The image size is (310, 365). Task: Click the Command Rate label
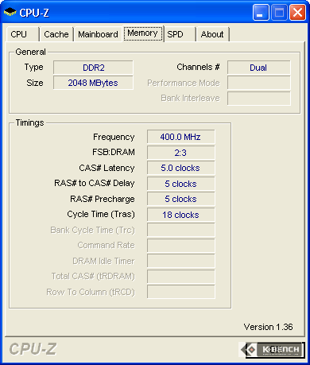[x=106, y=245]
